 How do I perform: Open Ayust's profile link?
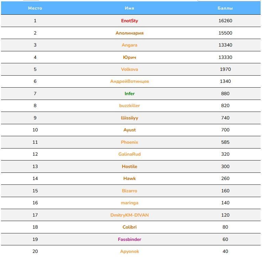point(129,130)
